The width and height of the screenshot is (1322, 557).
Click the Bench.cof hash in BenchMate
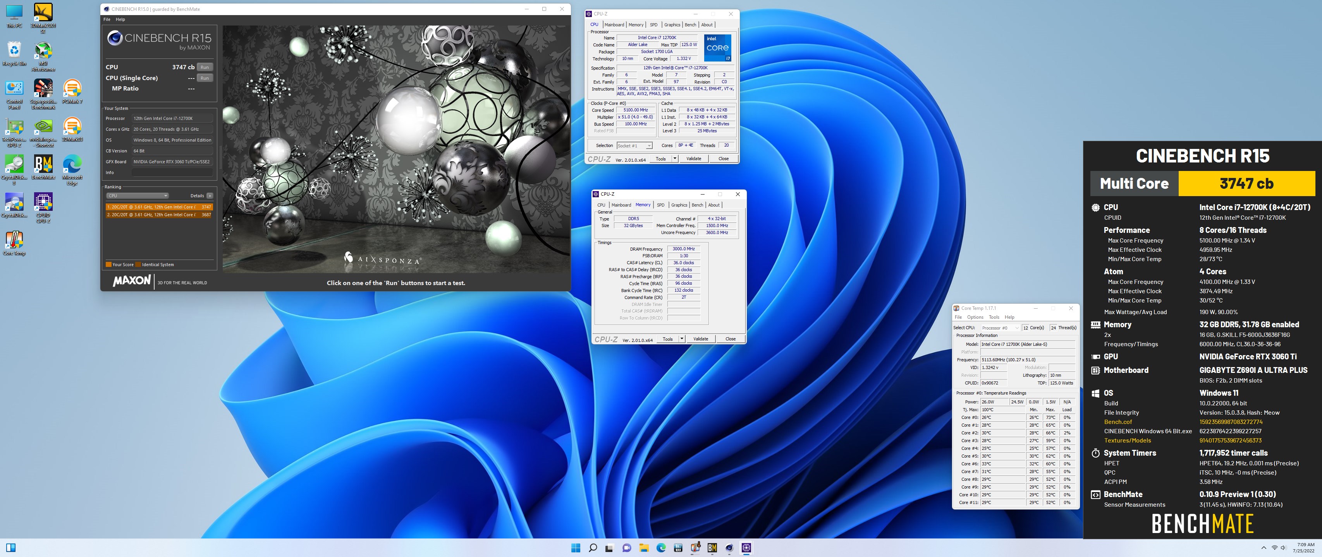pos(1231,422)
